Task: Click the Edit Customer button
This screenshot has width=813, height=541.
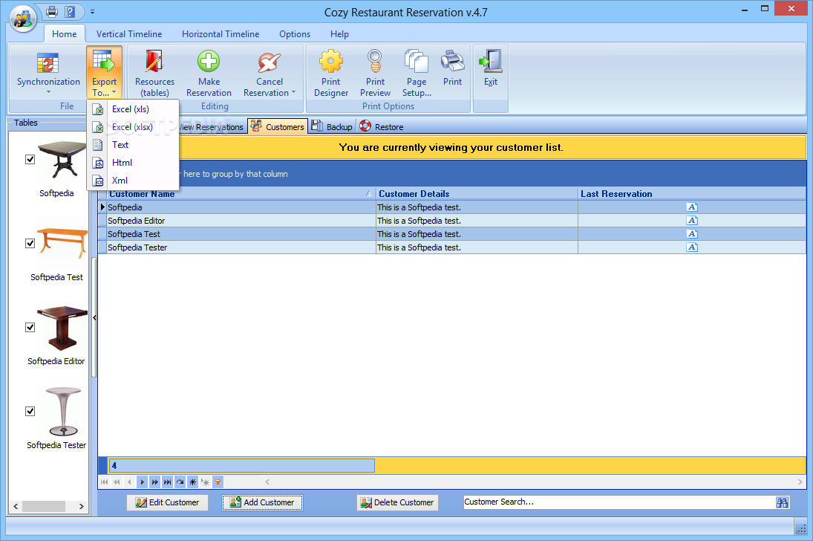Action: 167,502
